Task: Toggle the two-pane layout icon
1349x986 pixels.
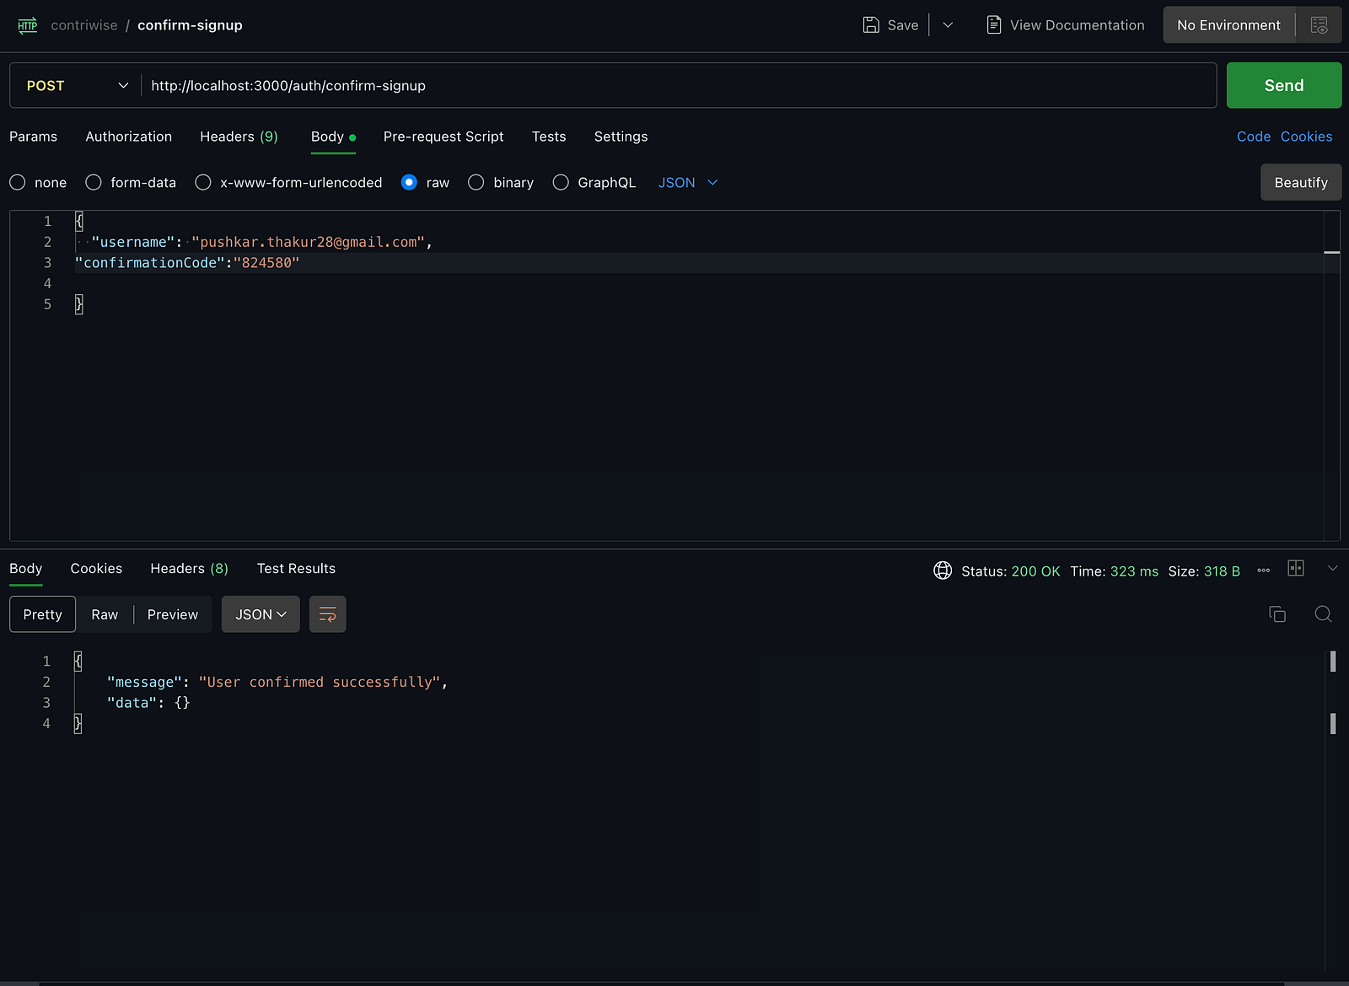Action: coord(1296,568)
